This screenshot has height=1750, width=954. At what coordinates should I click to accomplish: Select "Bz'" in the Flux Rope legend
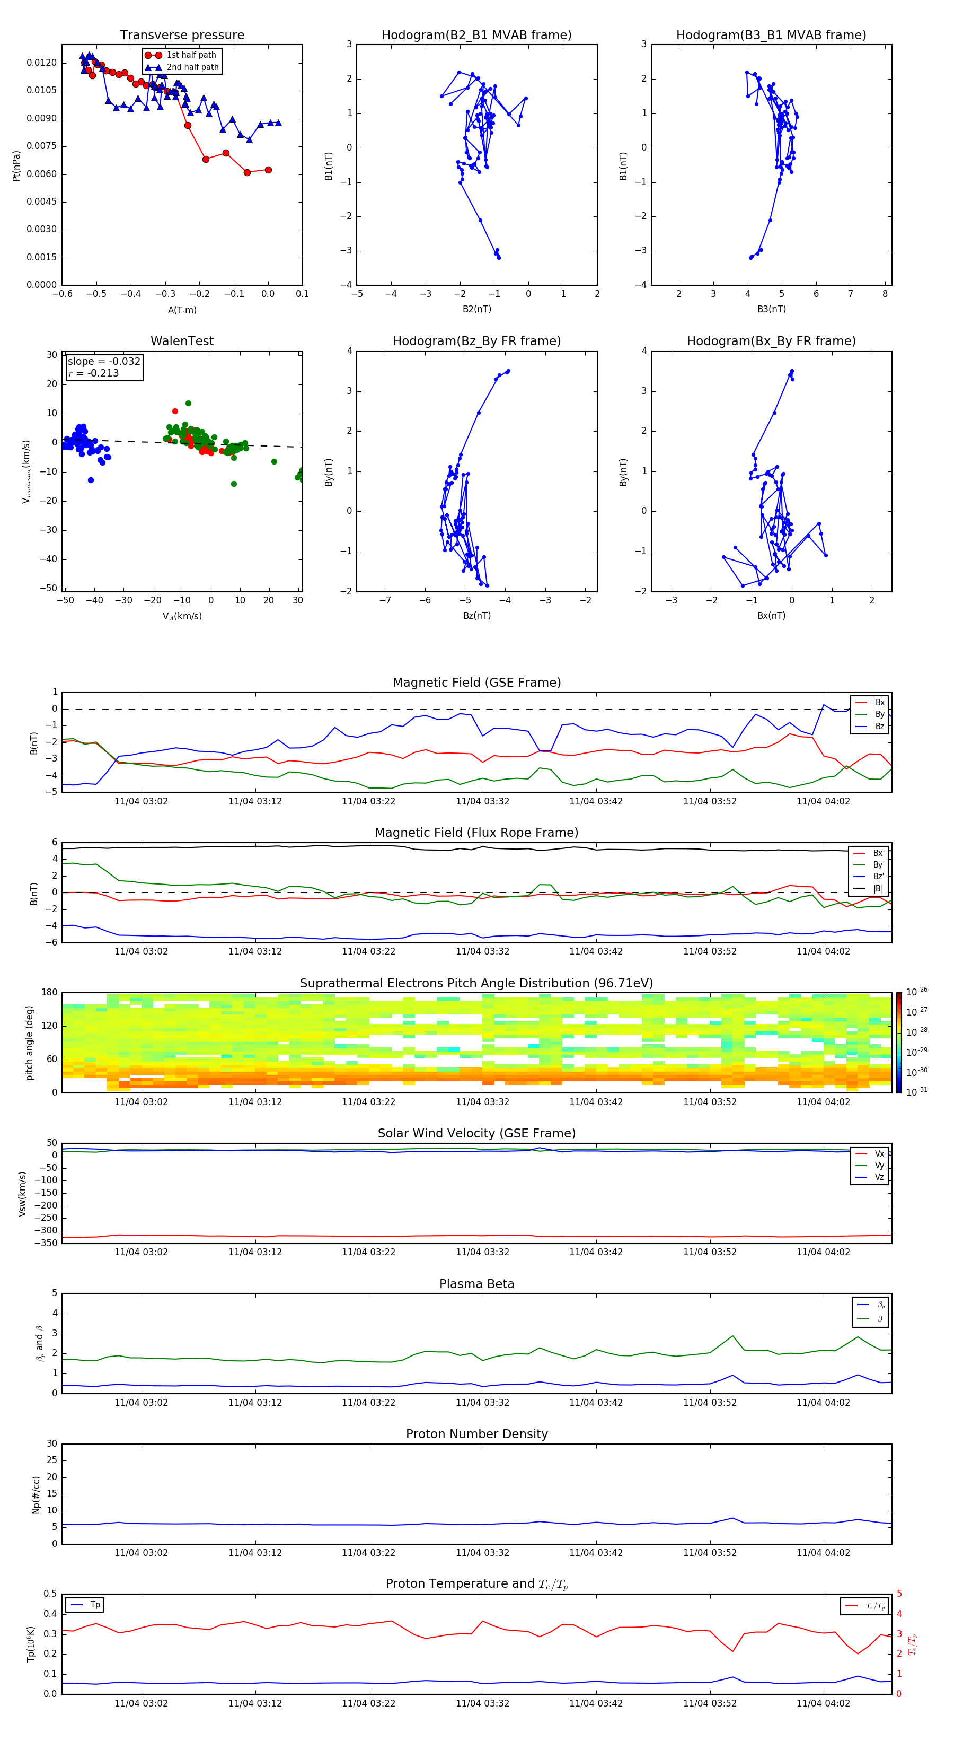869,877
